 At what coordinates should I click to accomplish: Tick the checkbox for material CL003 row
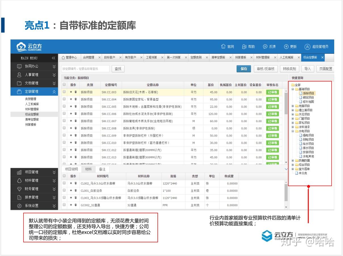64,198
